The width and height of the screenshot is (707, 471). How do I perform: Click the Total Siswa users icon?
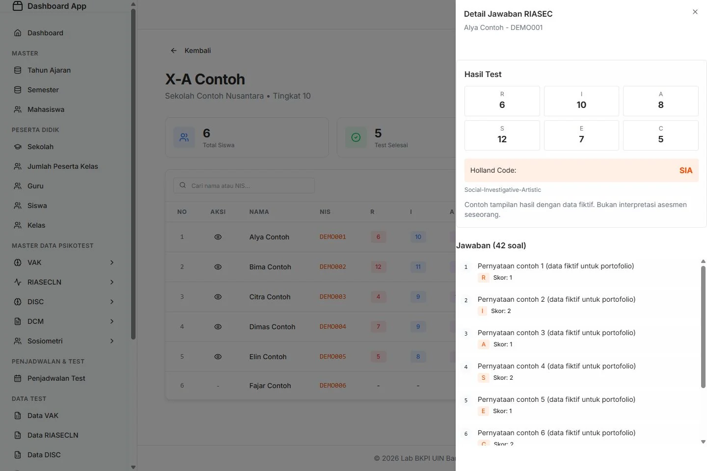tap(184, 137)
